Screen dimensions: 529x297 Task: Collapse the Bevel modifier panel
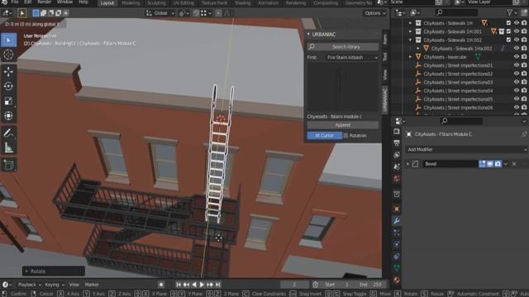[407, 164]
